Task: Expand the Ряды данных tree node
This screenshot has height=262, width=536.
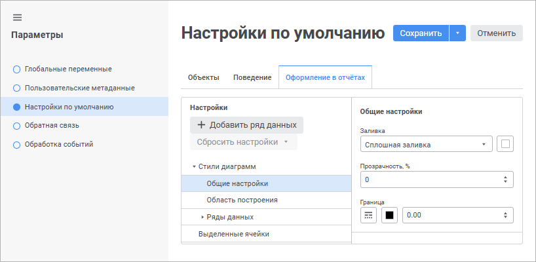Action: click(202, 217)
